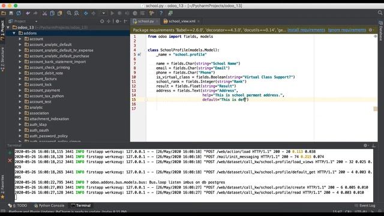Collapse the odoo_13 project root

[8, 27]
